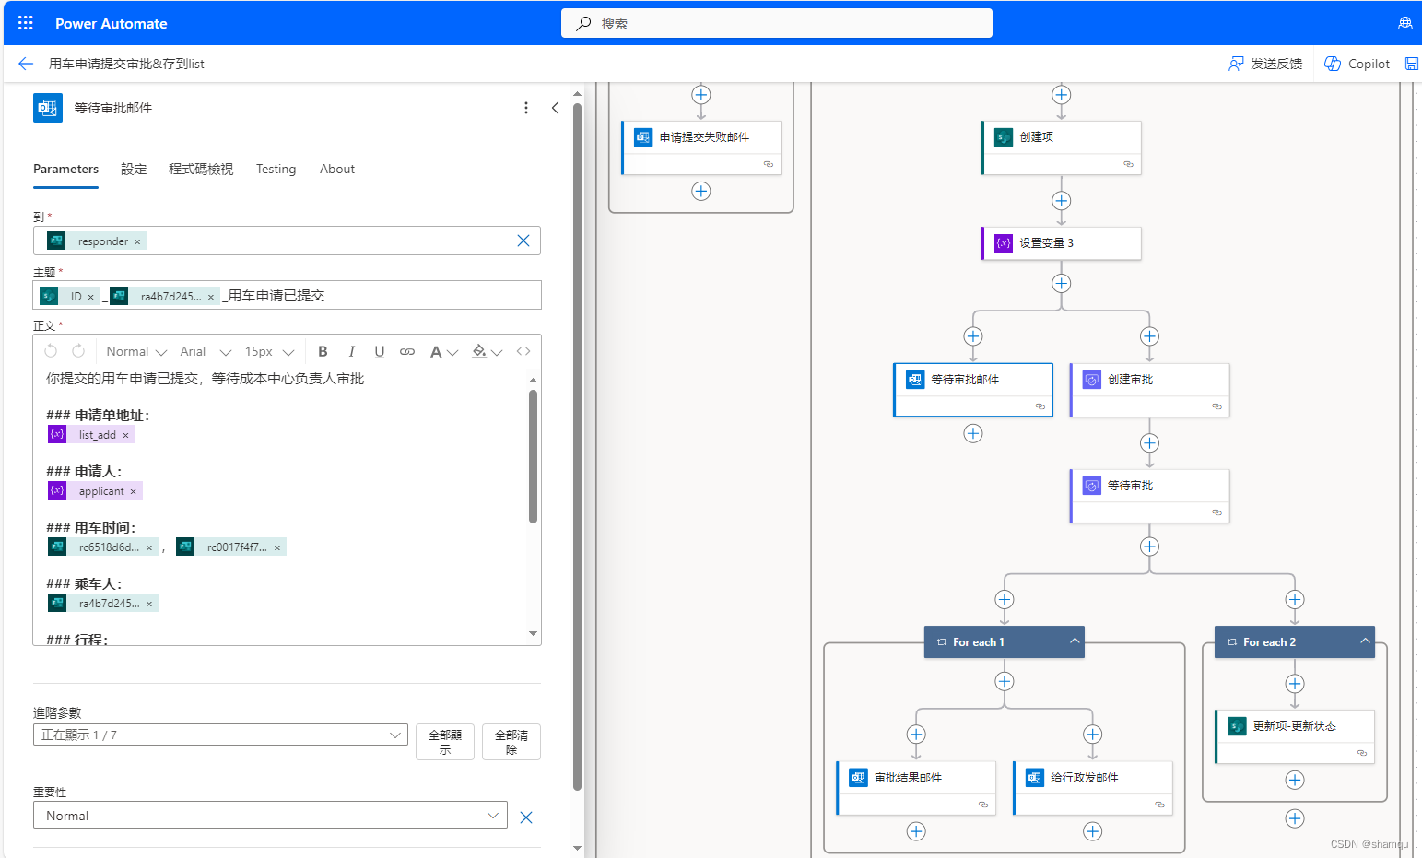Open the 進階參數 dropdown showing 1 / 7
The image size is (1422, 858).
pos(219,735)
